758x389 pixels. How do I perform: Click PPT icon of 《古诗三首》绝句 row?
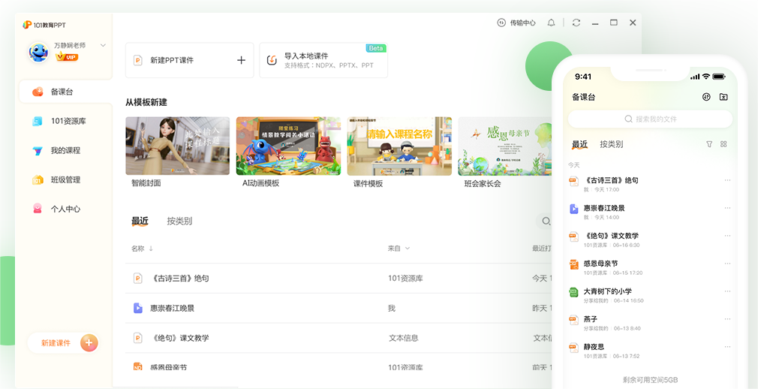pos(138,278)
